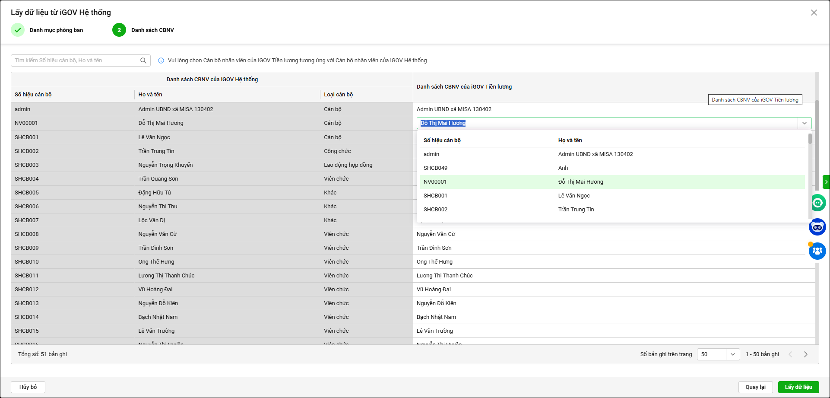
Task: Click the NV00001 code in the system list
Action: (73, 123)
